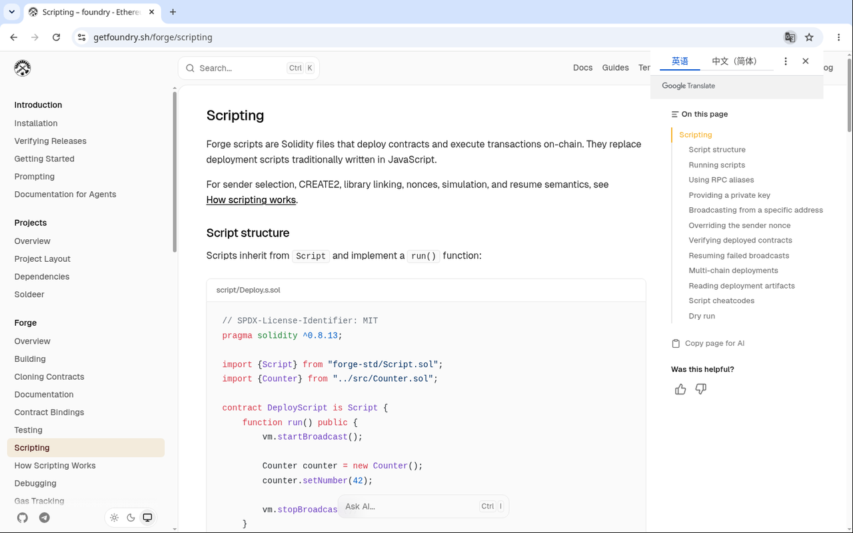Switch to light theme sun icon
Screen dimensions: 853x533
(x=115, y=518)
